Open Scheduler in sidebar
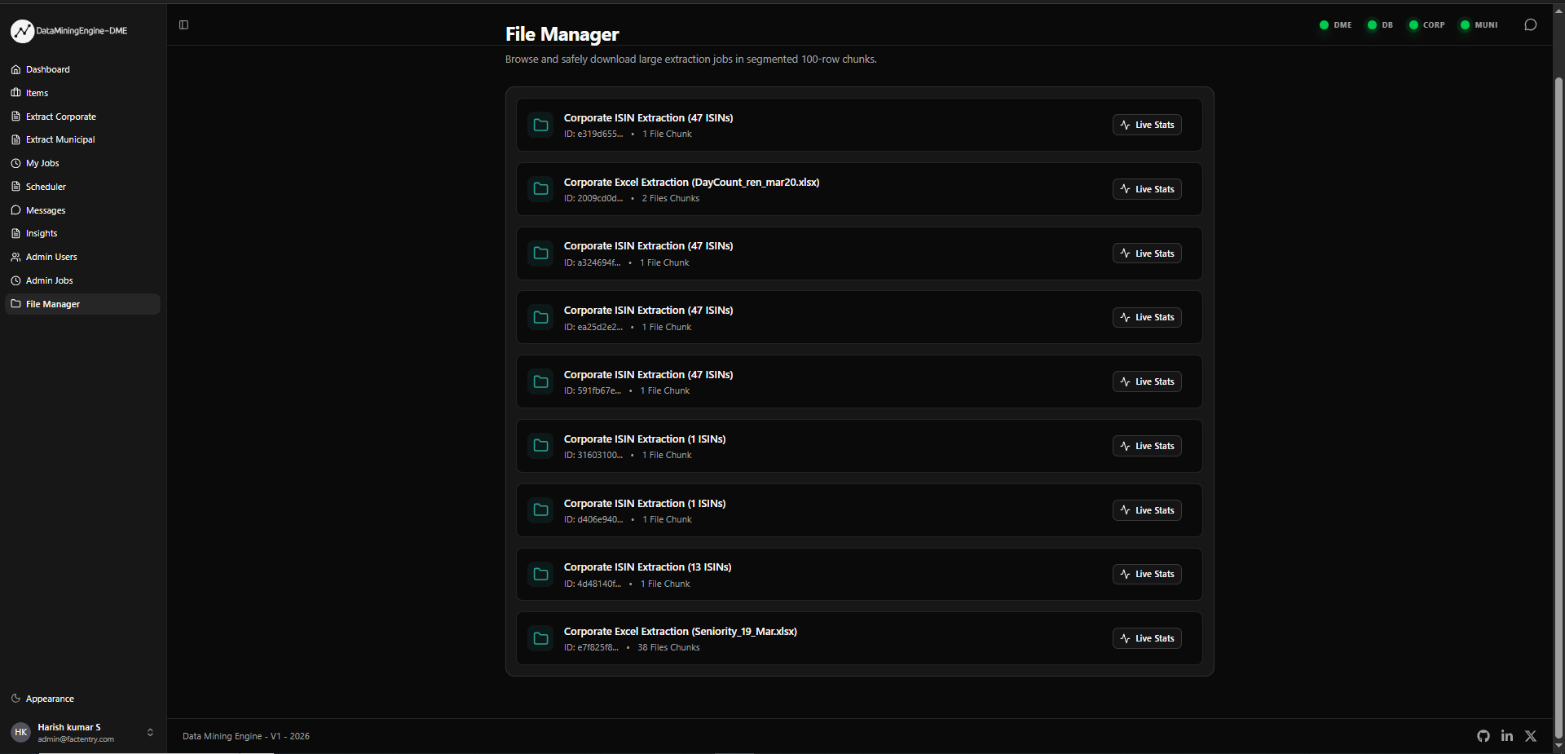This screenshot has height=754, width=1565. tap(82, 187)
